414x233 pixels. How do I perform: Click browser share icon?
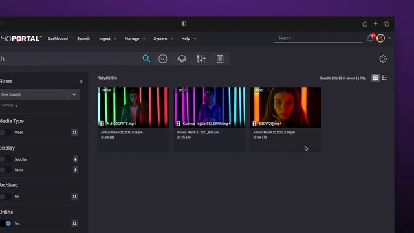(365, 24)
